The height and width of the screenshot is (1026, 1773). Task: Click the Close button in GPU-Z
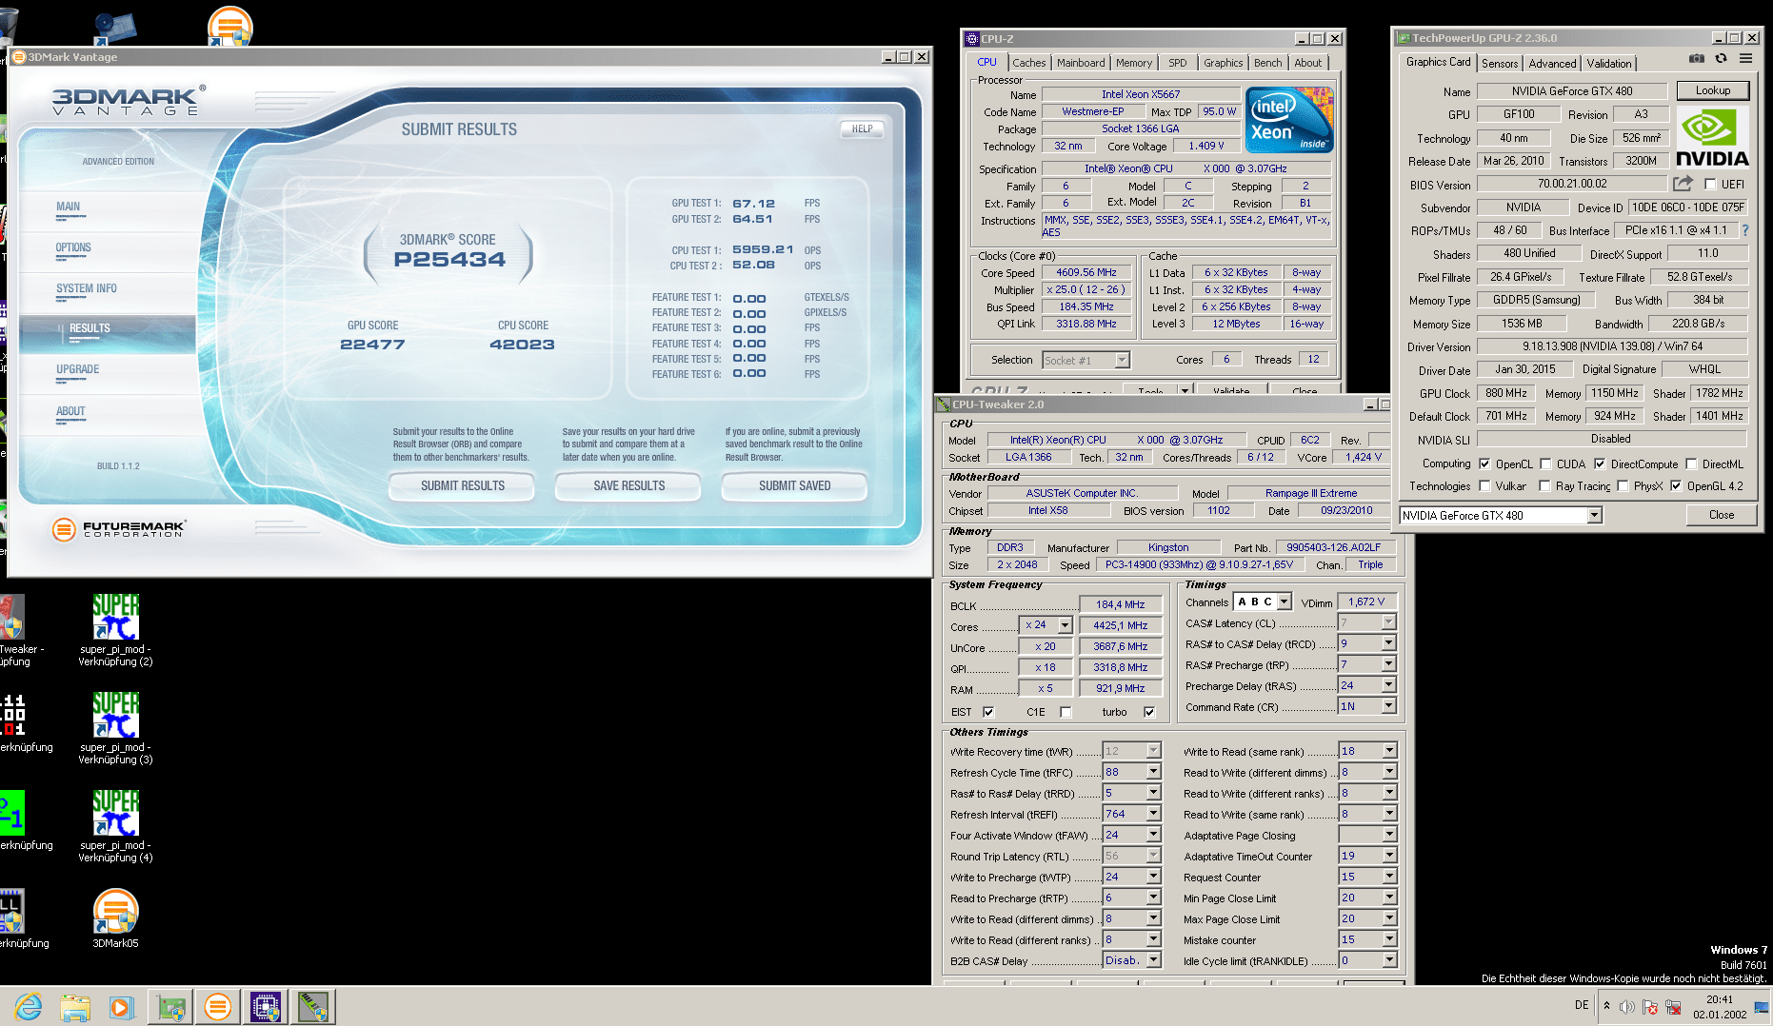[x=1721, y=515]
